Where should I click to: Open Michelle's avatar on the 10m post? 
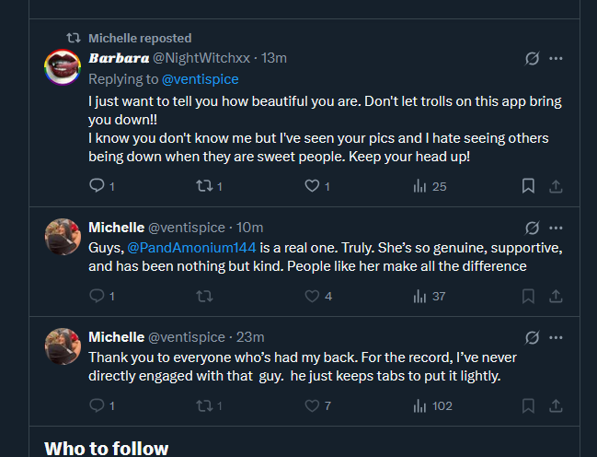pos(62,237)
